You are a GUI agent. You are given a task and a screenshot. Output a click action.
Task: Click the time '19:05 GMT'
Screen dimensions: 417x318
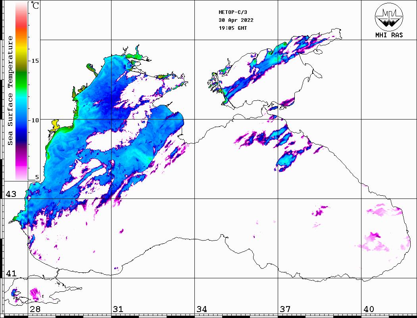[233, 28]
